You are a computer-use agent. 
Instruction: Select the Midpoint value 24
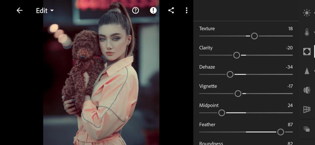[x=290, y=105]
